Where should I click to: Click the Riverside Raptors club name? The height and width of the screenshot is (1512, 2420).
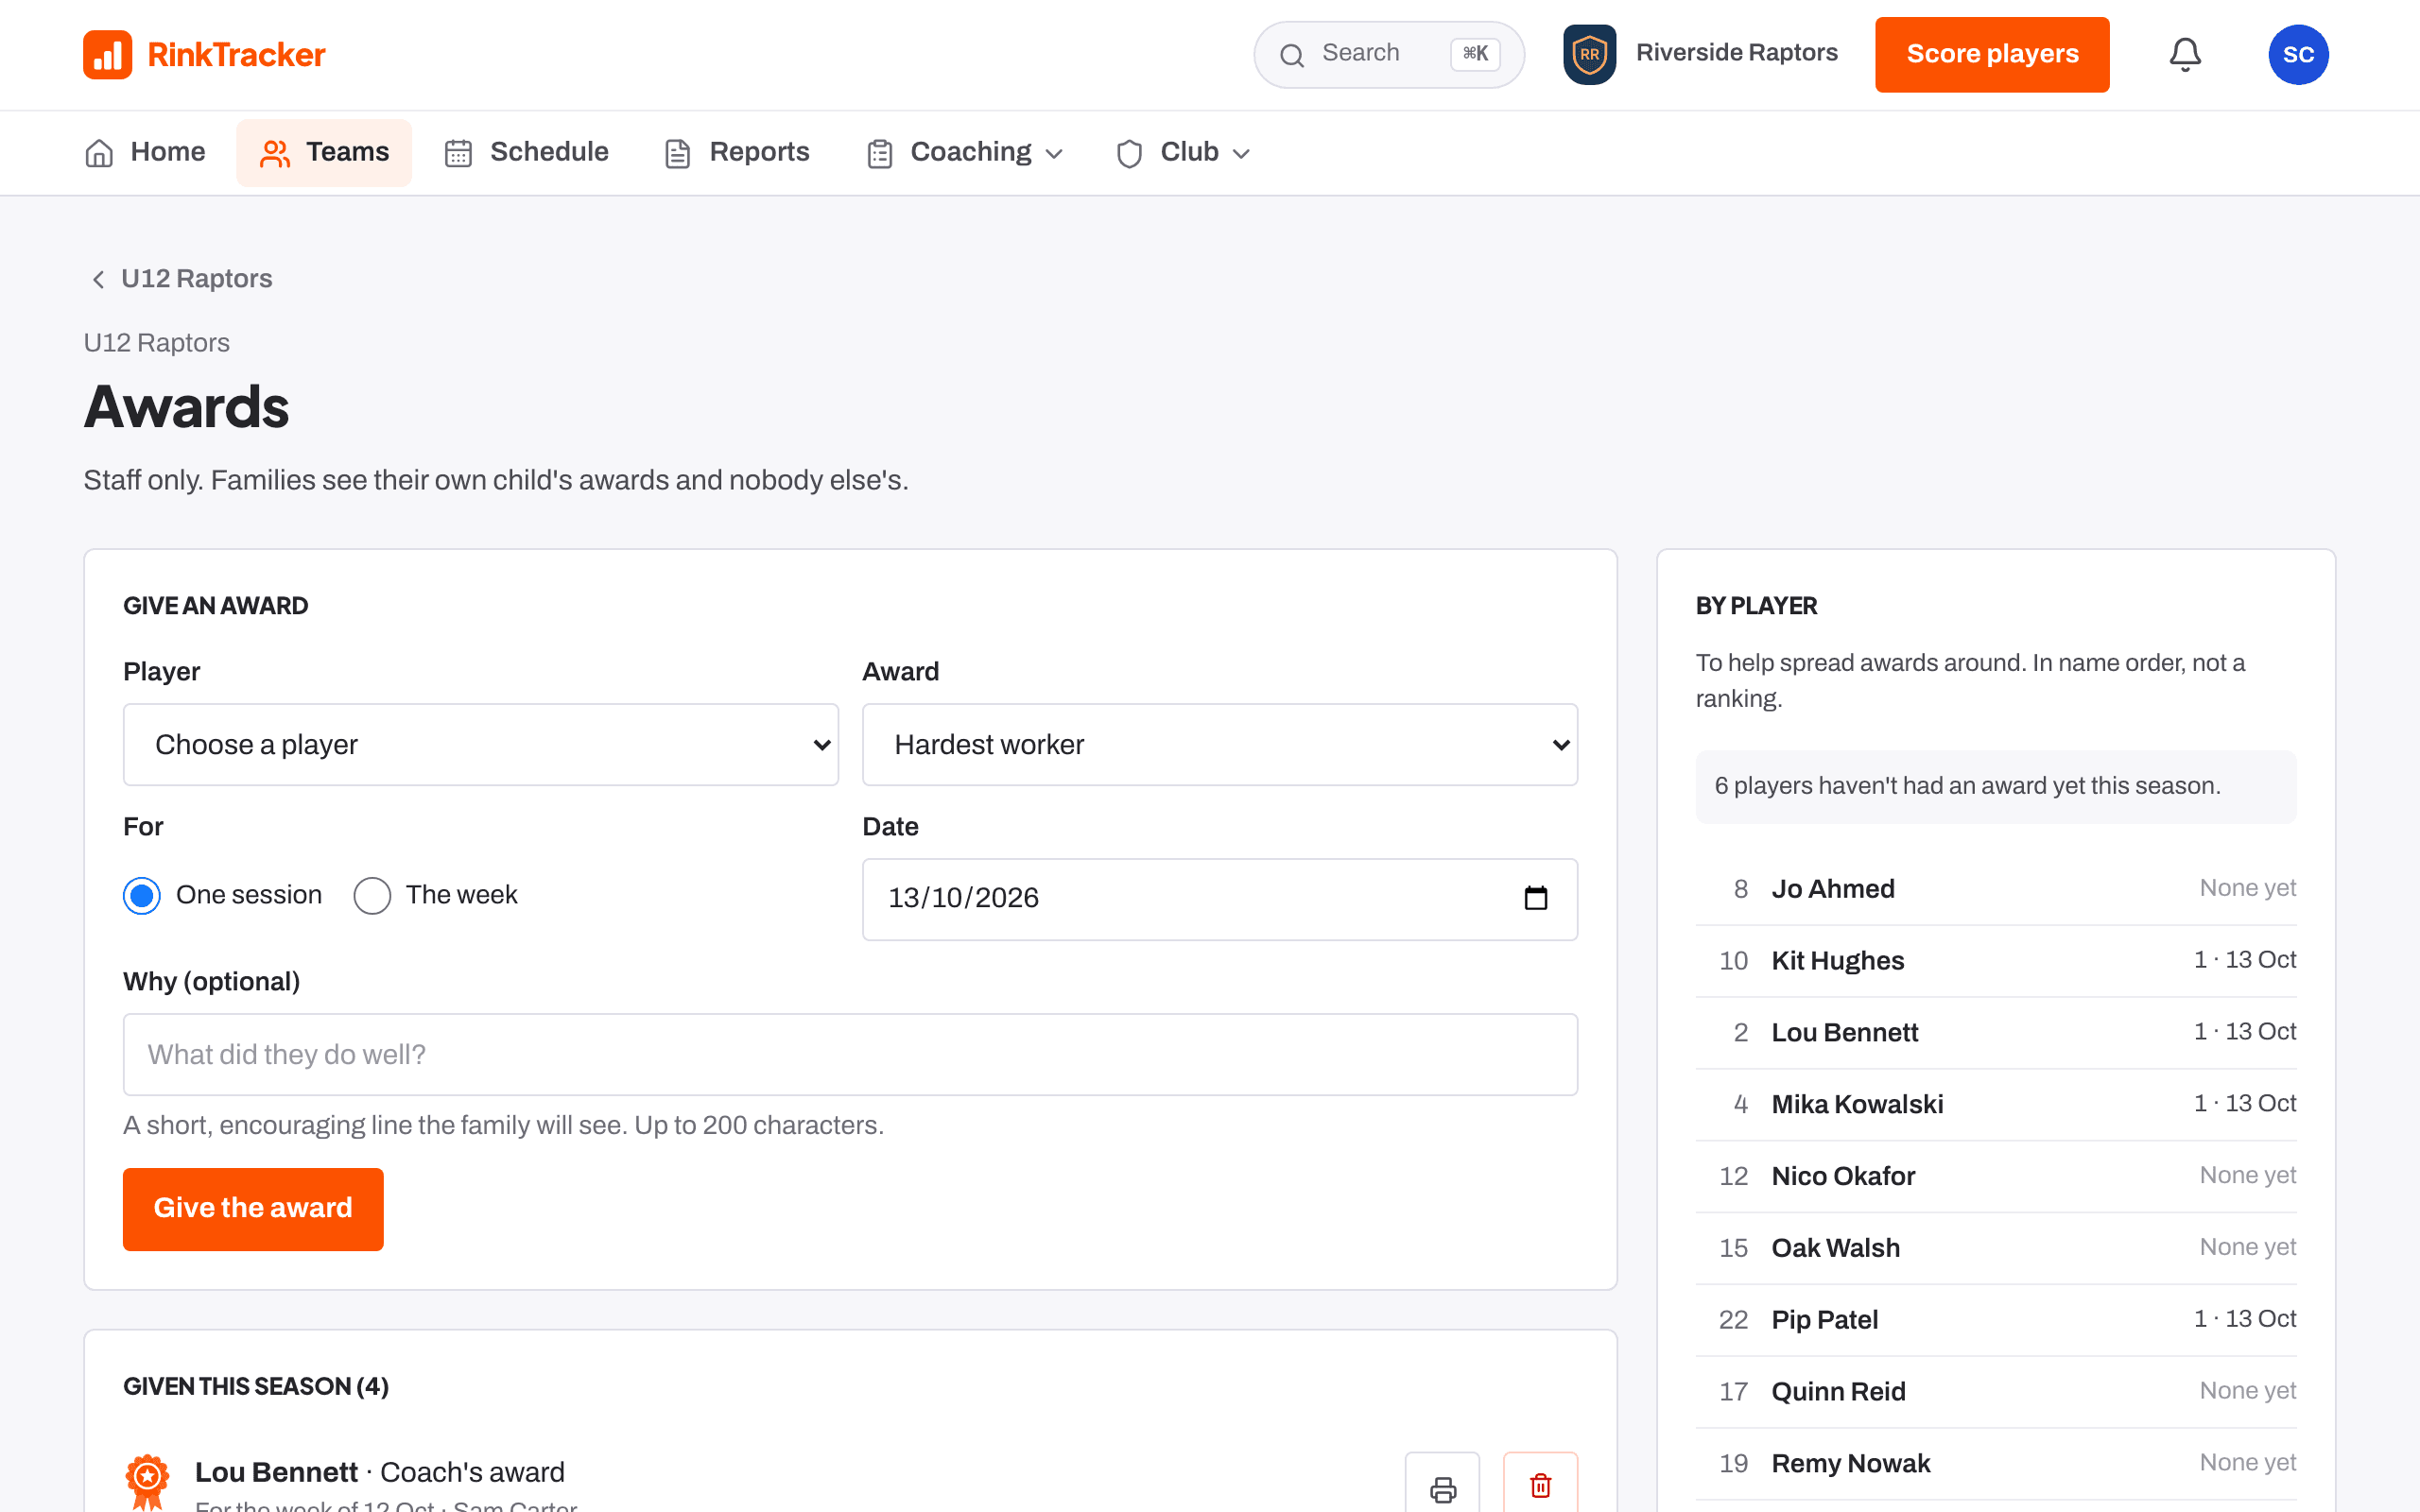point(1736,53)
